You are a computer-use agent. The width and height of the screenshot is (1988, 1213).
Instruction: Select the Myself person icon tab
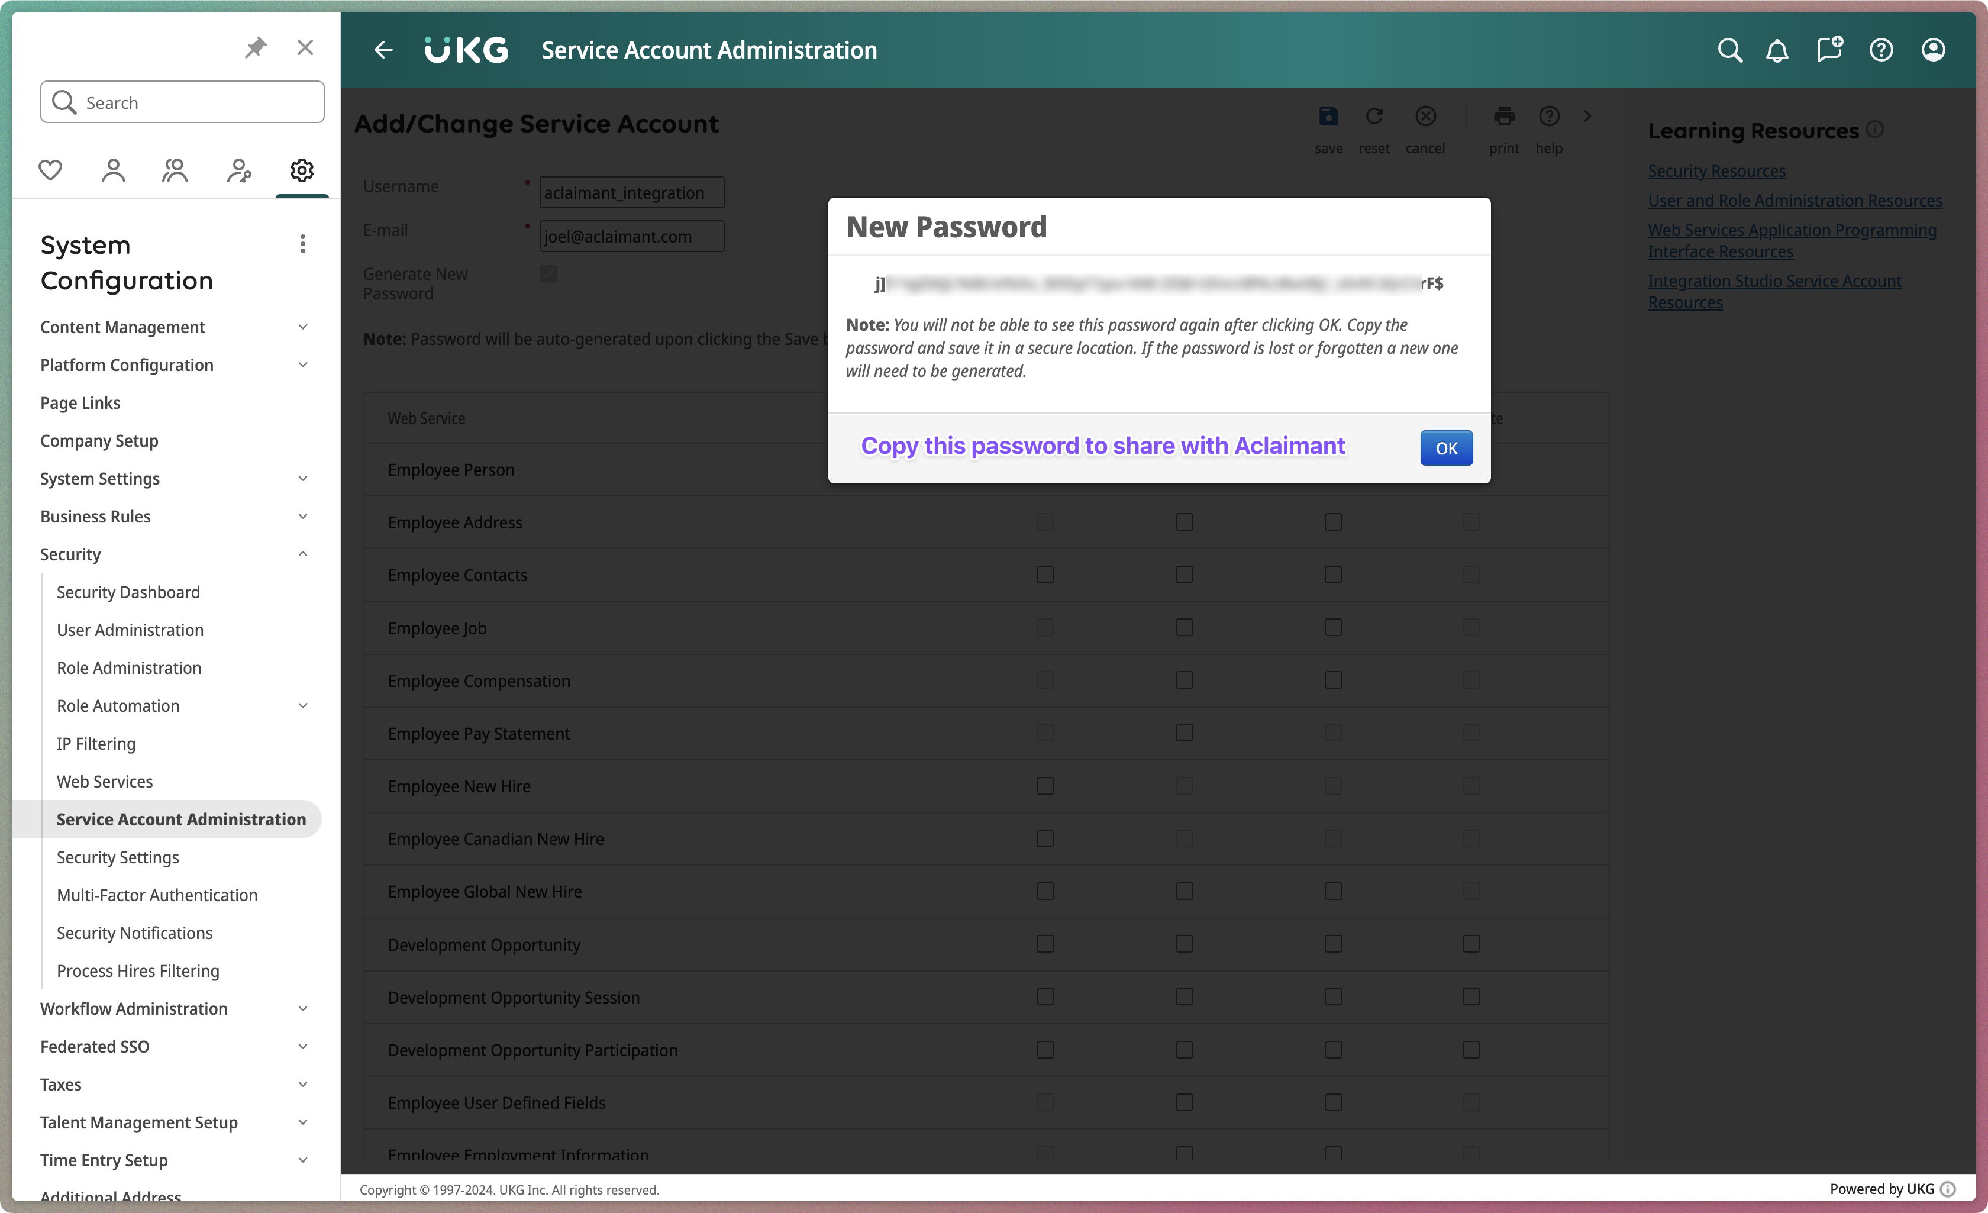[x=113, y=170]
